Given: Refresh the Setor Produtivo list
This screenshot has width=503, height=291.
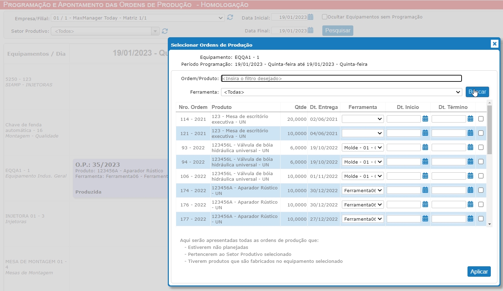Looking at the screenshot, I should pyautogui.click(x=165, y=31).
